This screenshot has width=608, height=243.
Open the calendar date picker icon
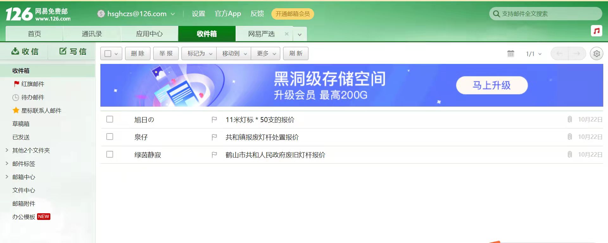point(510,54)
